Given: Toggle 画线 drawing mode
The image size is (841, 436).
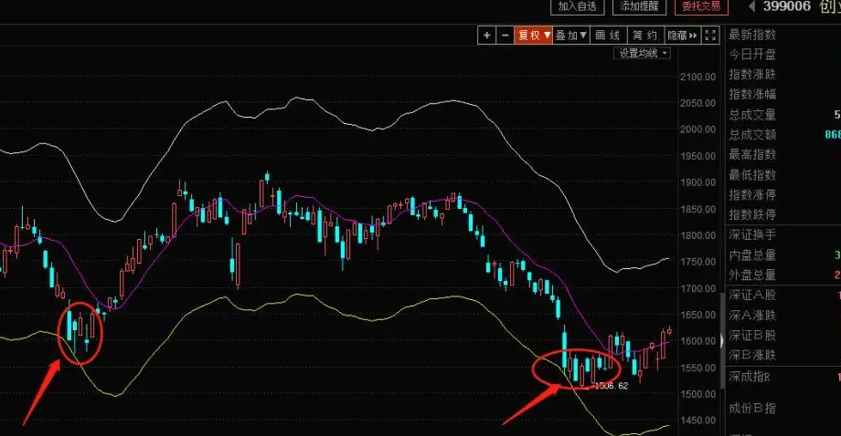Looking at the screenshot, I should (x=608, y=36).
